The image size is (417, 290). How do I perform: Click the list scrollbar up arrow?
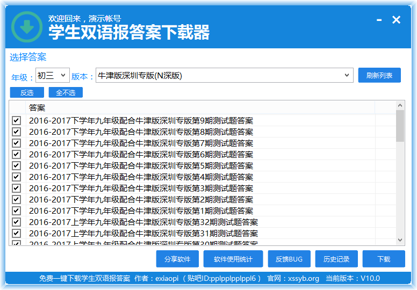(x=400, y=105)
